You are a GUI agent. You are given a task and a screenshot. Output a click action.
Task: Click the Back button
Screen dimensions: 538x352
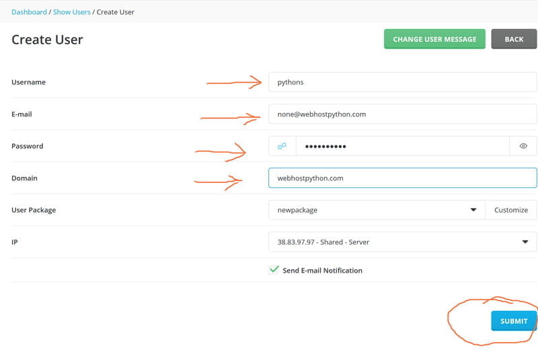(514, 39)
